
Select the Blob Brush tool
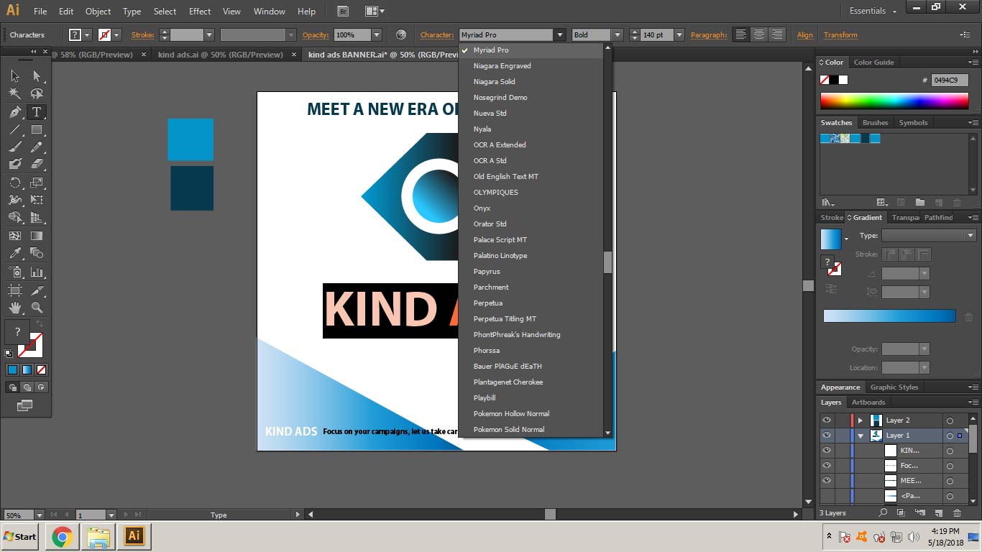[x=15, y=165]
